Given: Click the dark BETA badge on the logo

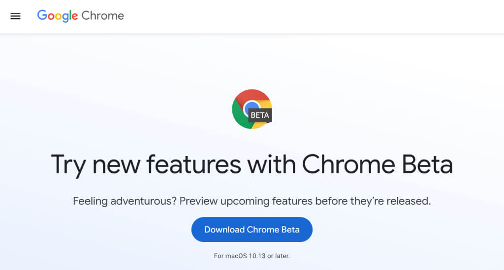Looking at the screenshot, I should [260, 115].
